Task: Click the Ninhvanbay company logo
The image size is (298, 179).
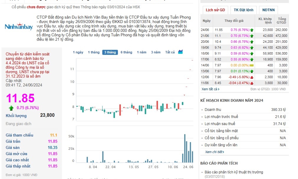Action: pyautogui.click(x=19, y=27)
